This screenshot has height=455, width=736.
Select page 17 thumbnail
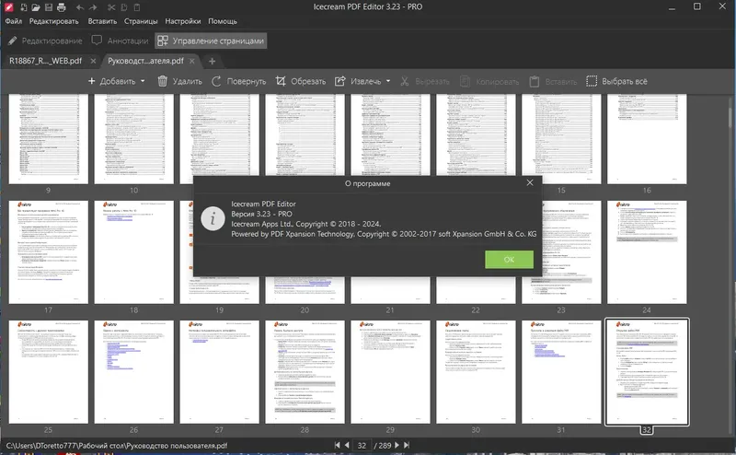[49, 252]
